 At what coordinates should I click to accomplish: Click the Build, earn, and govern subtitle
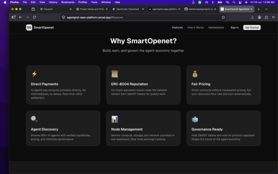tap(143, 51)
